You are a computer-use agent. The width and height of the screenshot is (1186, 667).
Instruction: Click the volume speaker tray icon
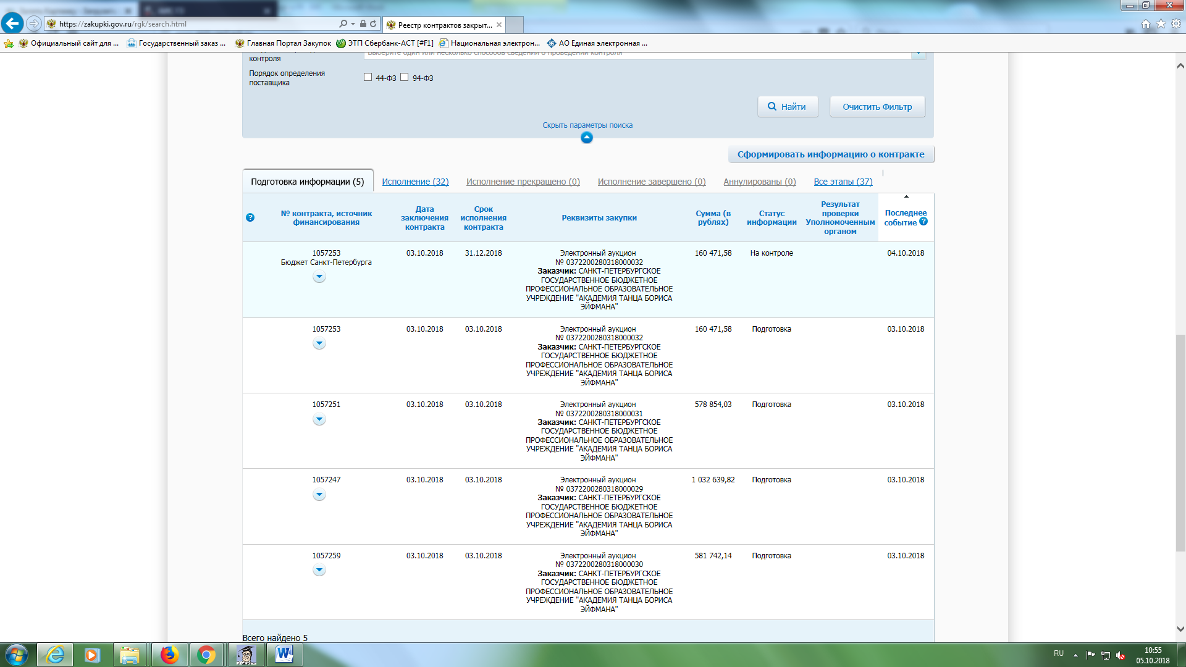coord(1121,655)
